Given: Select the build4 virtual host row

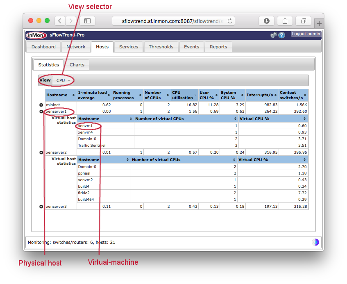Looking at the screenshot, I should 192,186.
